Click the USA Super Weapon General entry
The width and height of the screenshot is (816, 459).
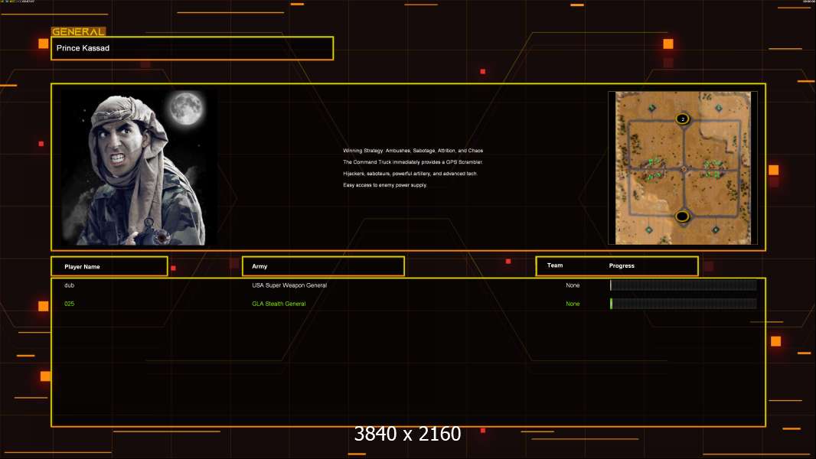289,285
